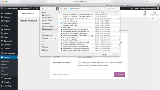Switch to the Product Export browser tab
Screen dimensions: 160x90
tap(40, 5)
